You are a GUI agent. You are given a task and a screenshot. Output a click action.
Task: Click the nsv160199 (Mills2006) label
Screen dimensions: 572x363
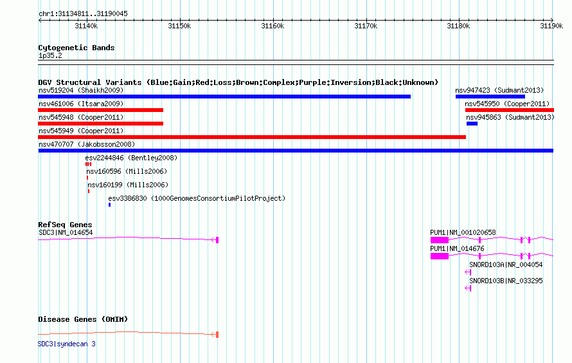click(128, 185)
